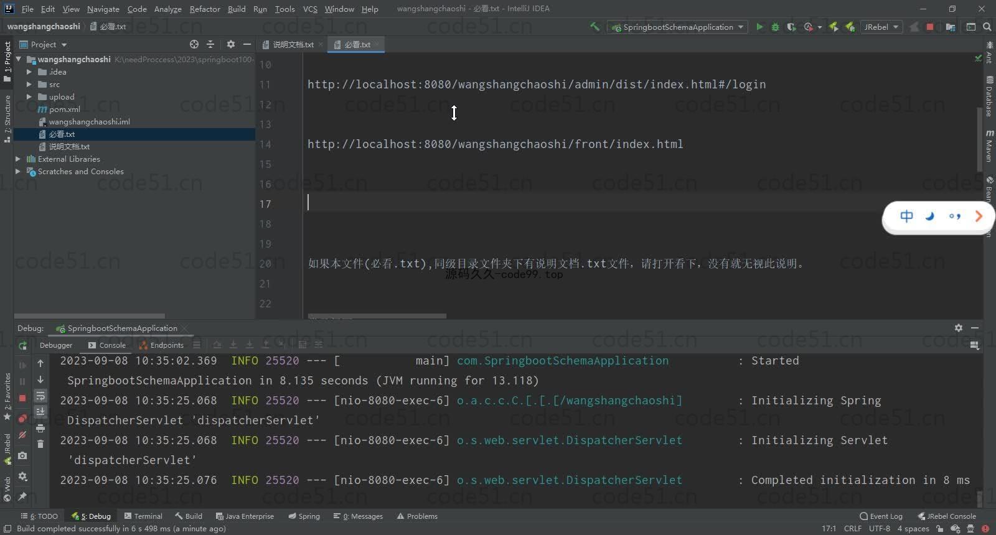Hide the Project tool window

point(247,44)
